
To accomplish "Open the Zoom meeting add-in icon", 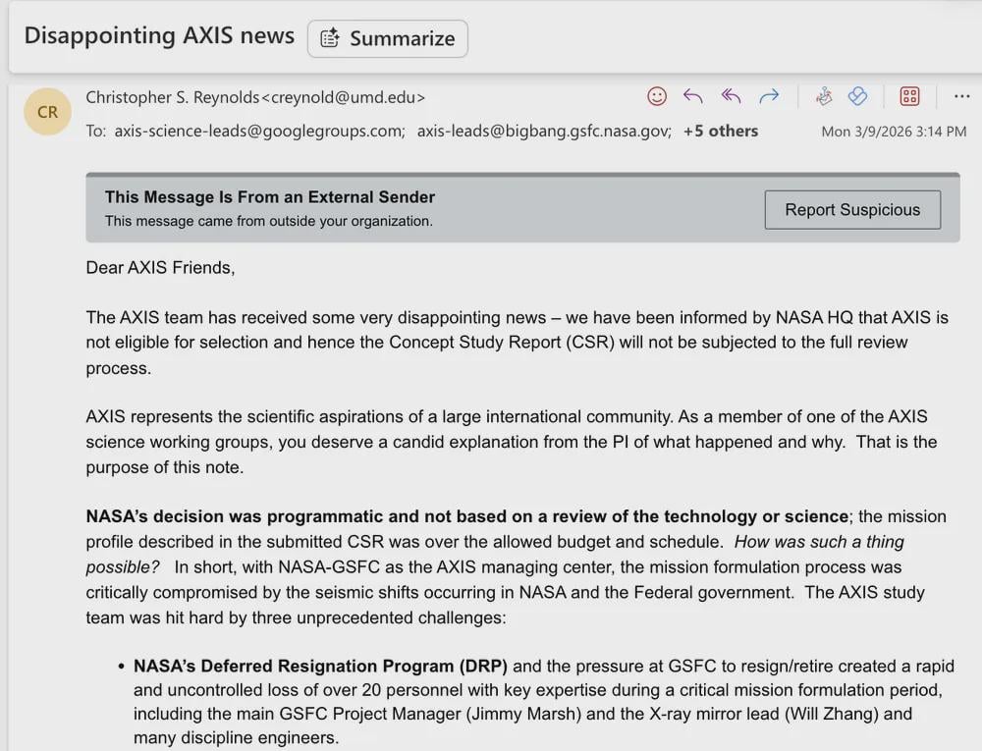I will pos(824,96).
